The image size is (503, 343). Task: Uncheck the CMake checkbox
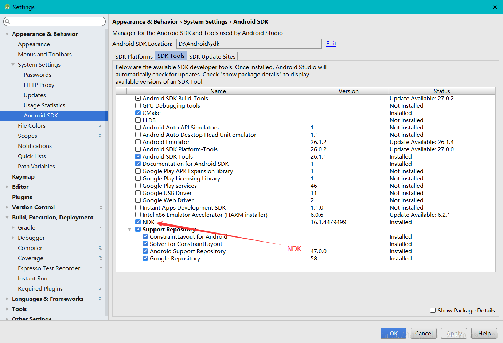click(138, 113)
